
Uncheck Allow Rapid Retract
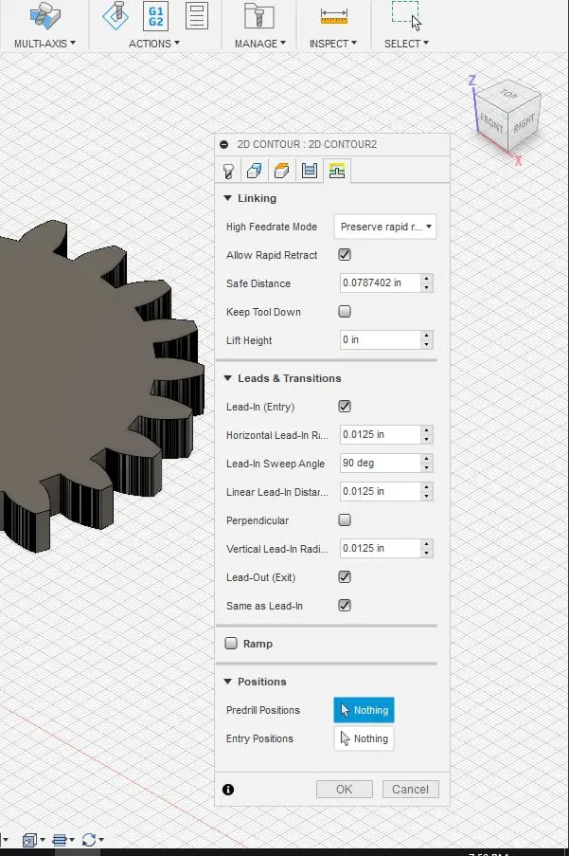tap(345, 255)
